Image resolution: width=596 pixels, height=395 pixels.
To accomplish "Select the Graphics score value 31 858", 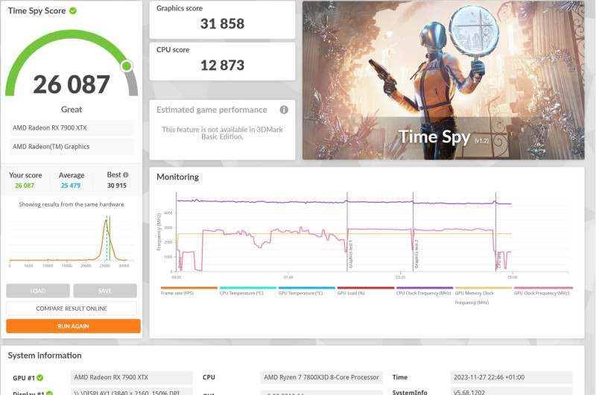I will (222, 24).
